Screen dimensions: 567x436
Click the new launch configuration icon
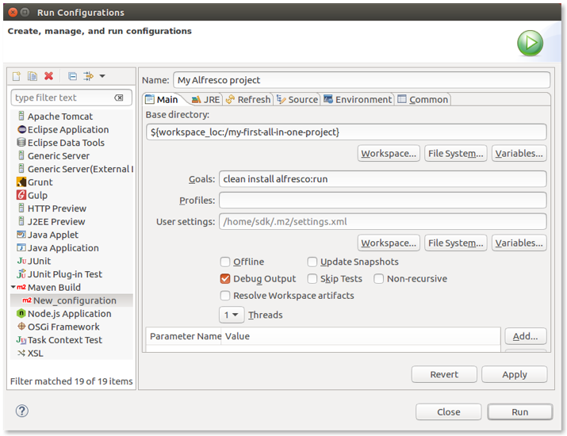coord(16,76)
